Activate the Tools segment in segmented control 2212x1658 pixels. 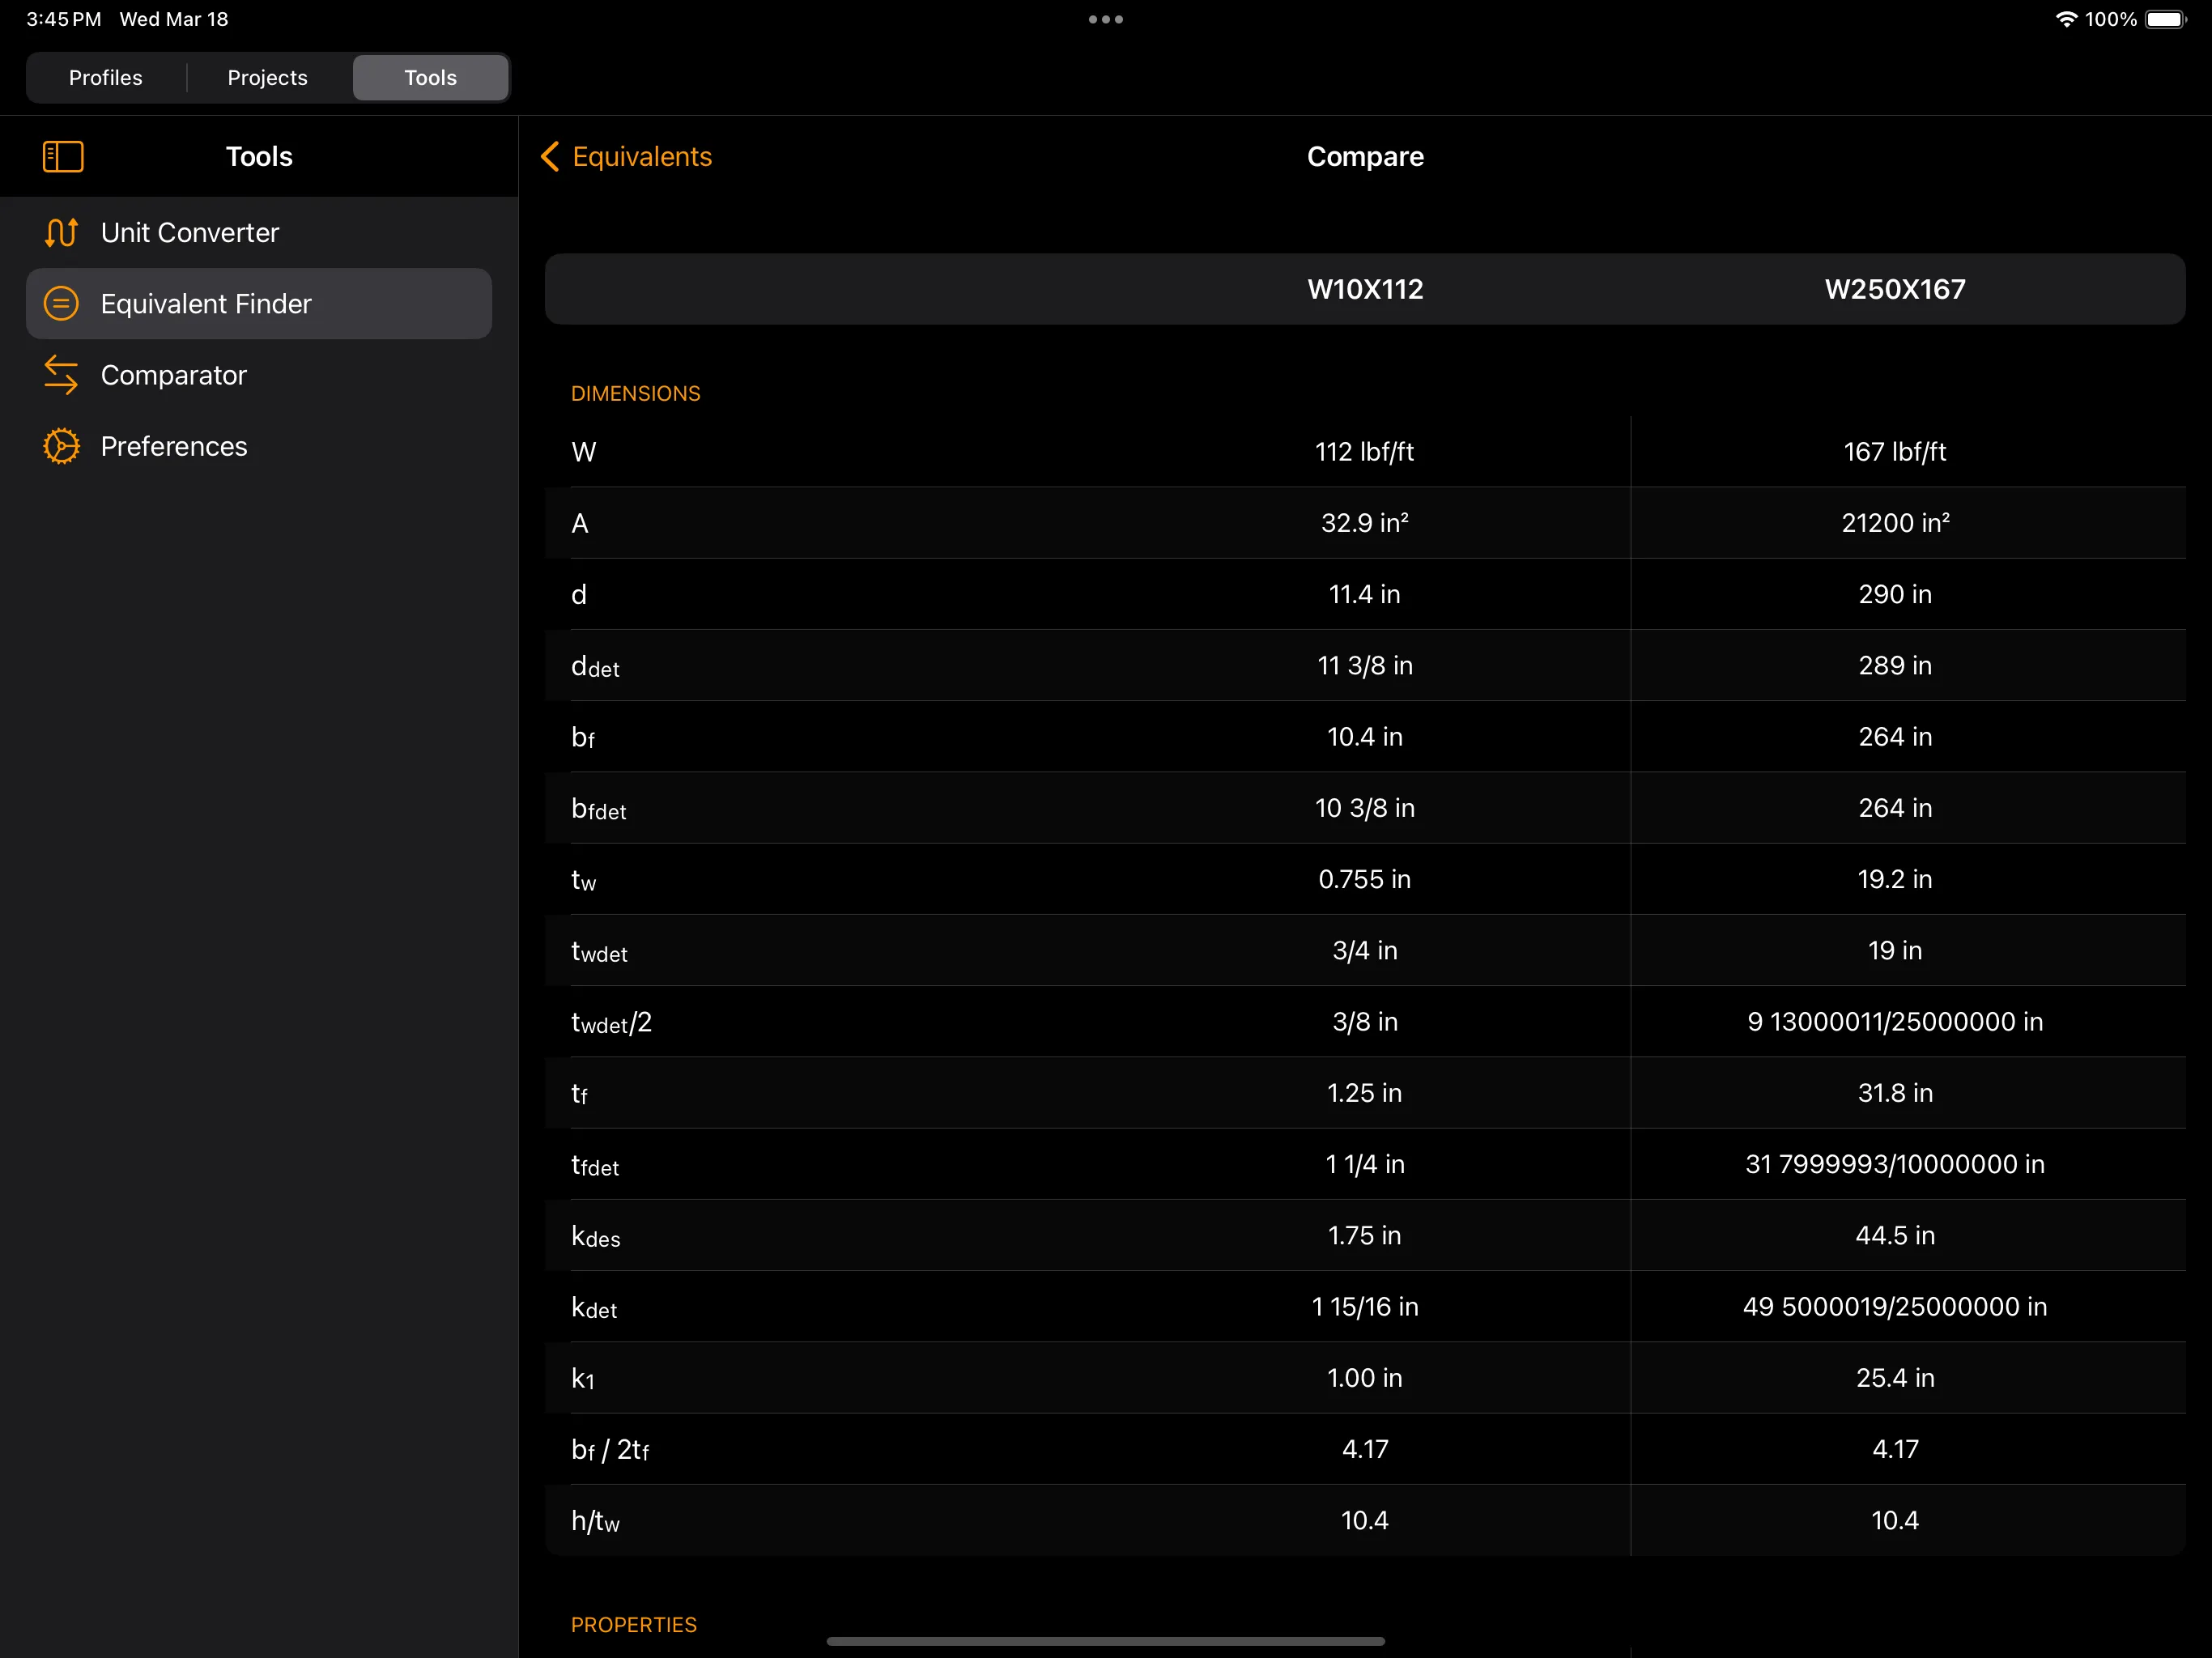430,77
